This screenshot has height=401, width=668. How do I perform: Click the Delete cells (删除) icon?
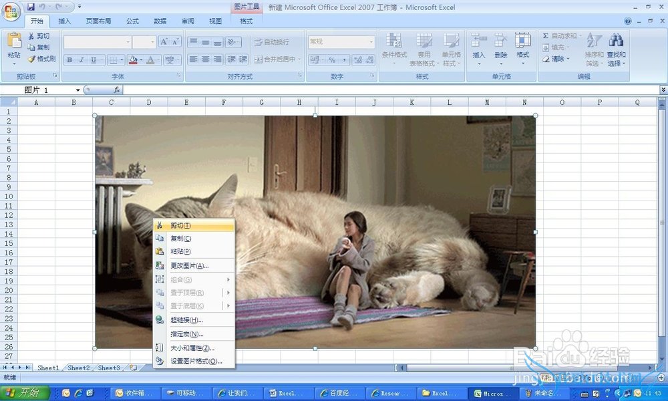pos(500,41)
